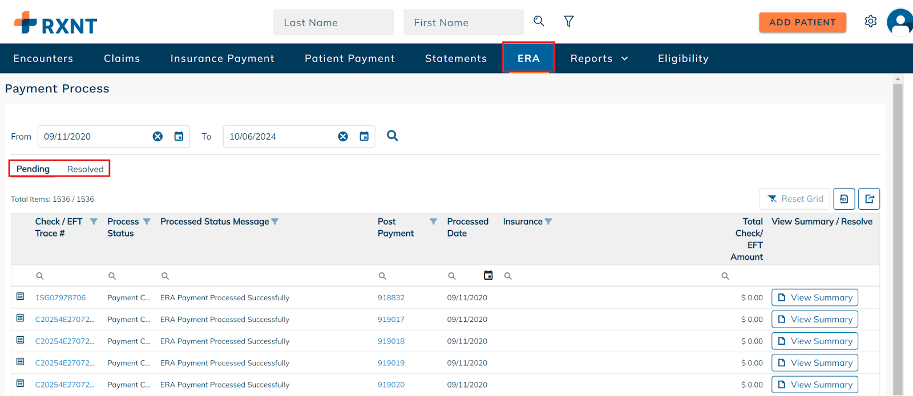Screen dimensions: 913x396
Task: Export grid using the PDF icon button
Action: (844, 199)
